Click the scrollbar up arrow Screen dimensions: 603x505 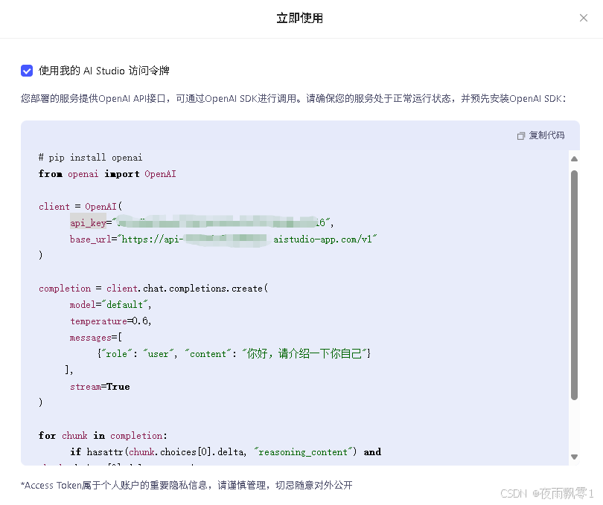574,158
